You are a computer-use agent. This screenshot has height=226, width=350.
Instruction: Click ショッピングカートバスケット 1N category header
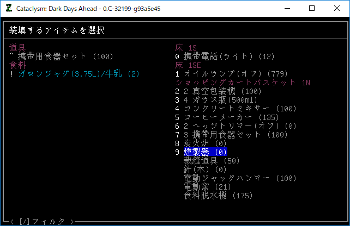(242, 83)
